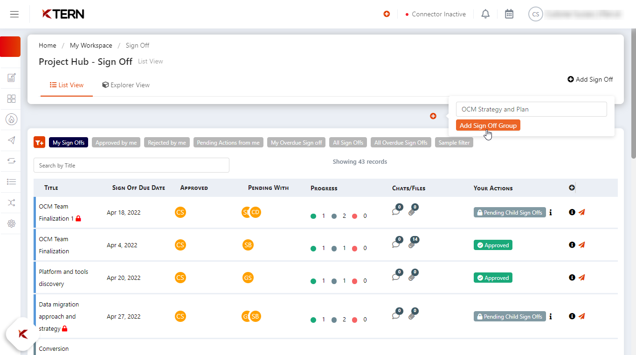This screenshot has height=355, width=636.
Task: Click the red lock icon in Data migration row
Action: [x=65, y=328]
